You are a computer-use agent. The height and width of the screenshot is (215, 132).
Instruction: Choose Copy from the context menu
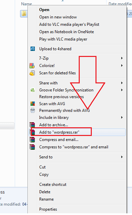pos(44,174)
